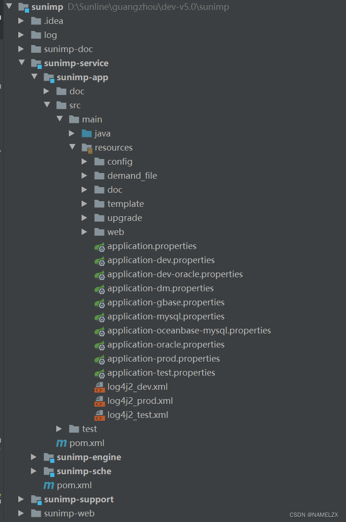Expand the sunimp-support module arrow

pos(21,499)
